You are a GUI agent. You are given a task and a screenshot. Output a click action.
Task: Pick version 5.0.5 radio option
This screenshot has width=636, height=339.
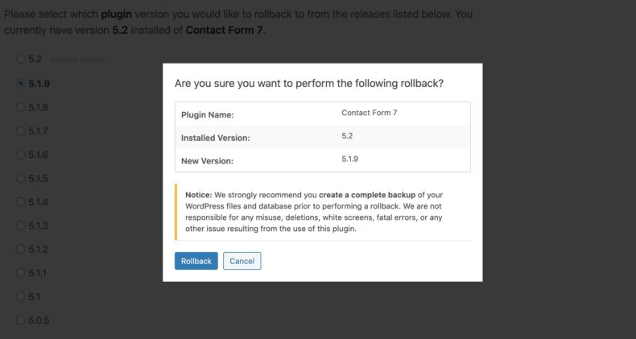tap(20, 320)
